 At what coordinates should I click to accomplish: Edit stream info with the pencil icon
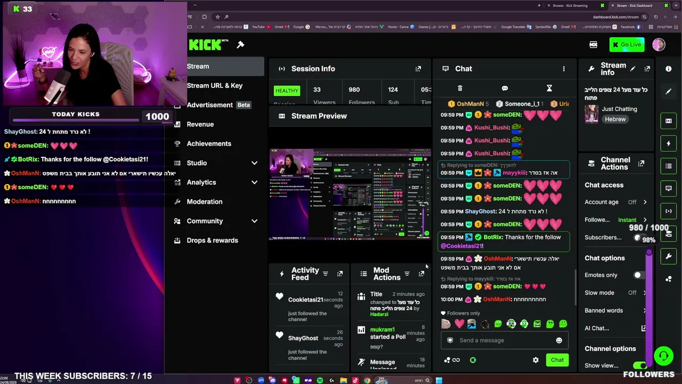coord(632,69)
